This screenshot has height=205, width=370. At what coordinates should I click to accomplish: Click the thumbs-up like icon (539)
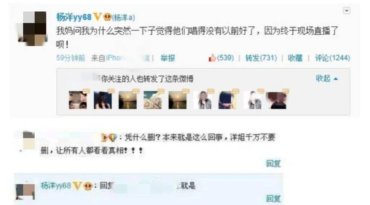point(212,58)
